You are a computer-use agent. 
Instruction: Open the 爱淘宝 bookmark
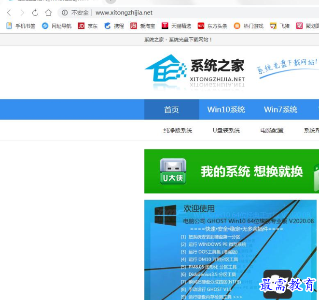(143, 26)
